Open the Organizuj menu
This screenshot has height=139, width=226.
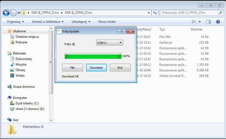15,22
